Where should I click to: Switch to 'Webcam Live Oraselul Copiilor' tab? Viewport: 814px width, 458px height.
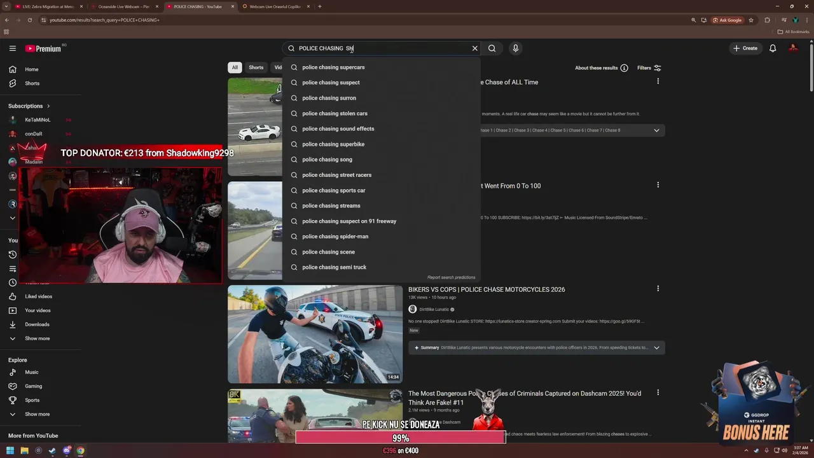(x=275, y=6)
